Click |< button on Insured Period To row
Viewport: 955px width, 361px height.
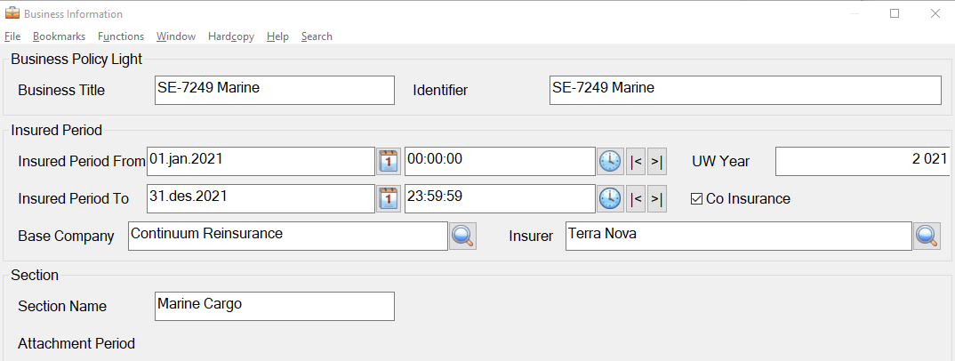(636, 198)
